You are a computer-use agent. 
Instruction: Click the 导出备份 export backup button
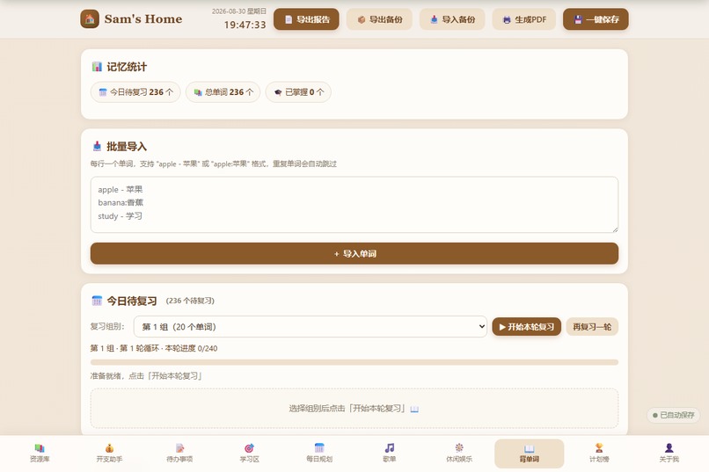pyautogui.click(x=379, y=19)
